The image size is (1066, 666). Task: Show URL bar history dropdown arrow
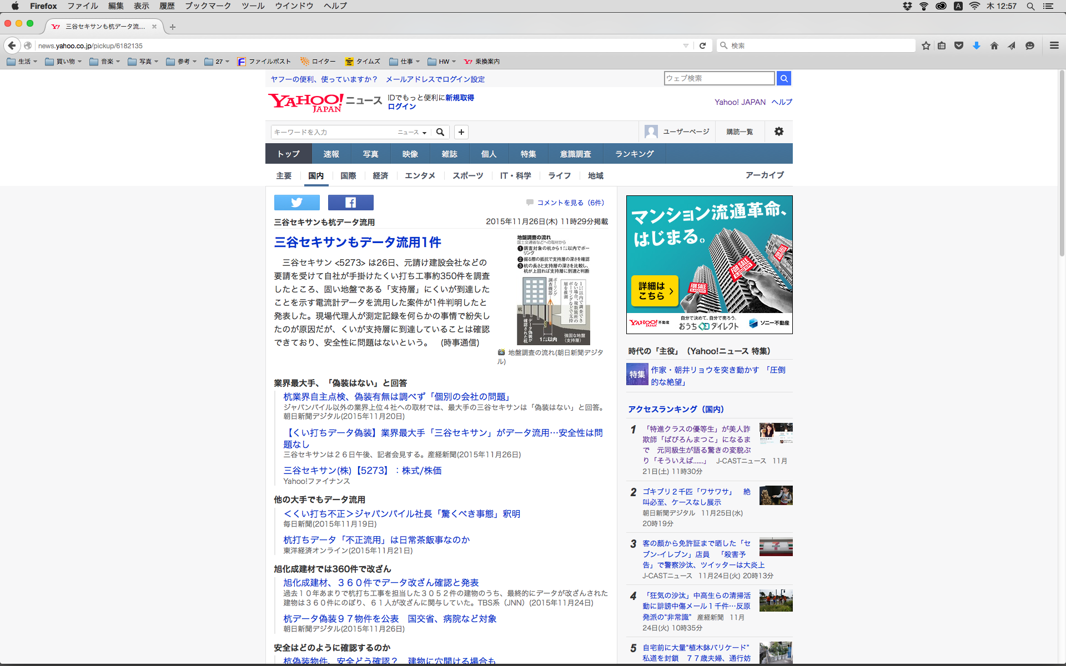tap(686, 46)
